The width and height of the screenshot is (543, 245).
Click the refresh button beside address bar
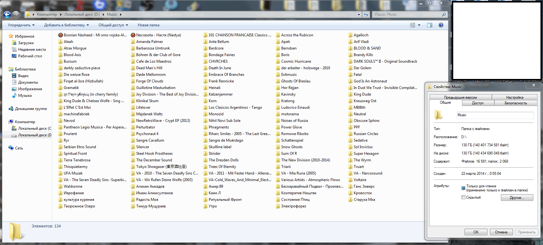coord(366,14)
